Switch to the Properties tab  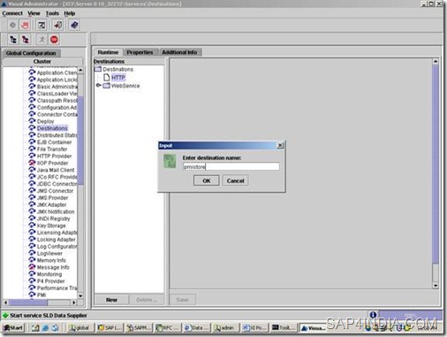point(140,52)
